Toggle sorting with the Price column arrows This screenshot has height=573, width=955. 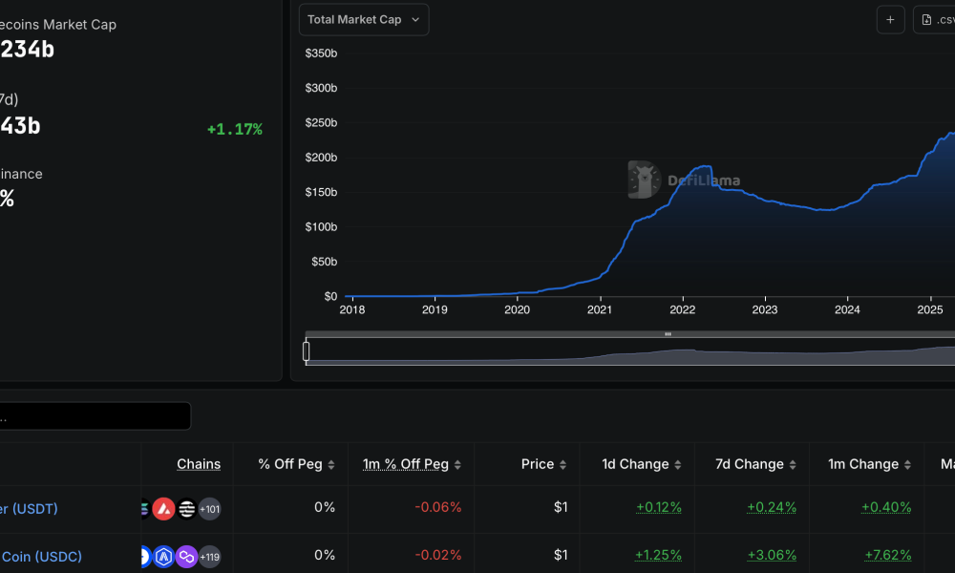pos(563,464)
